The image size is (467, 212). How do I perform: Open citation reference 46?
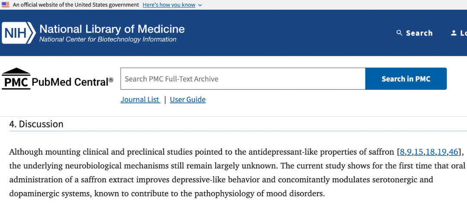click(453, 152)
